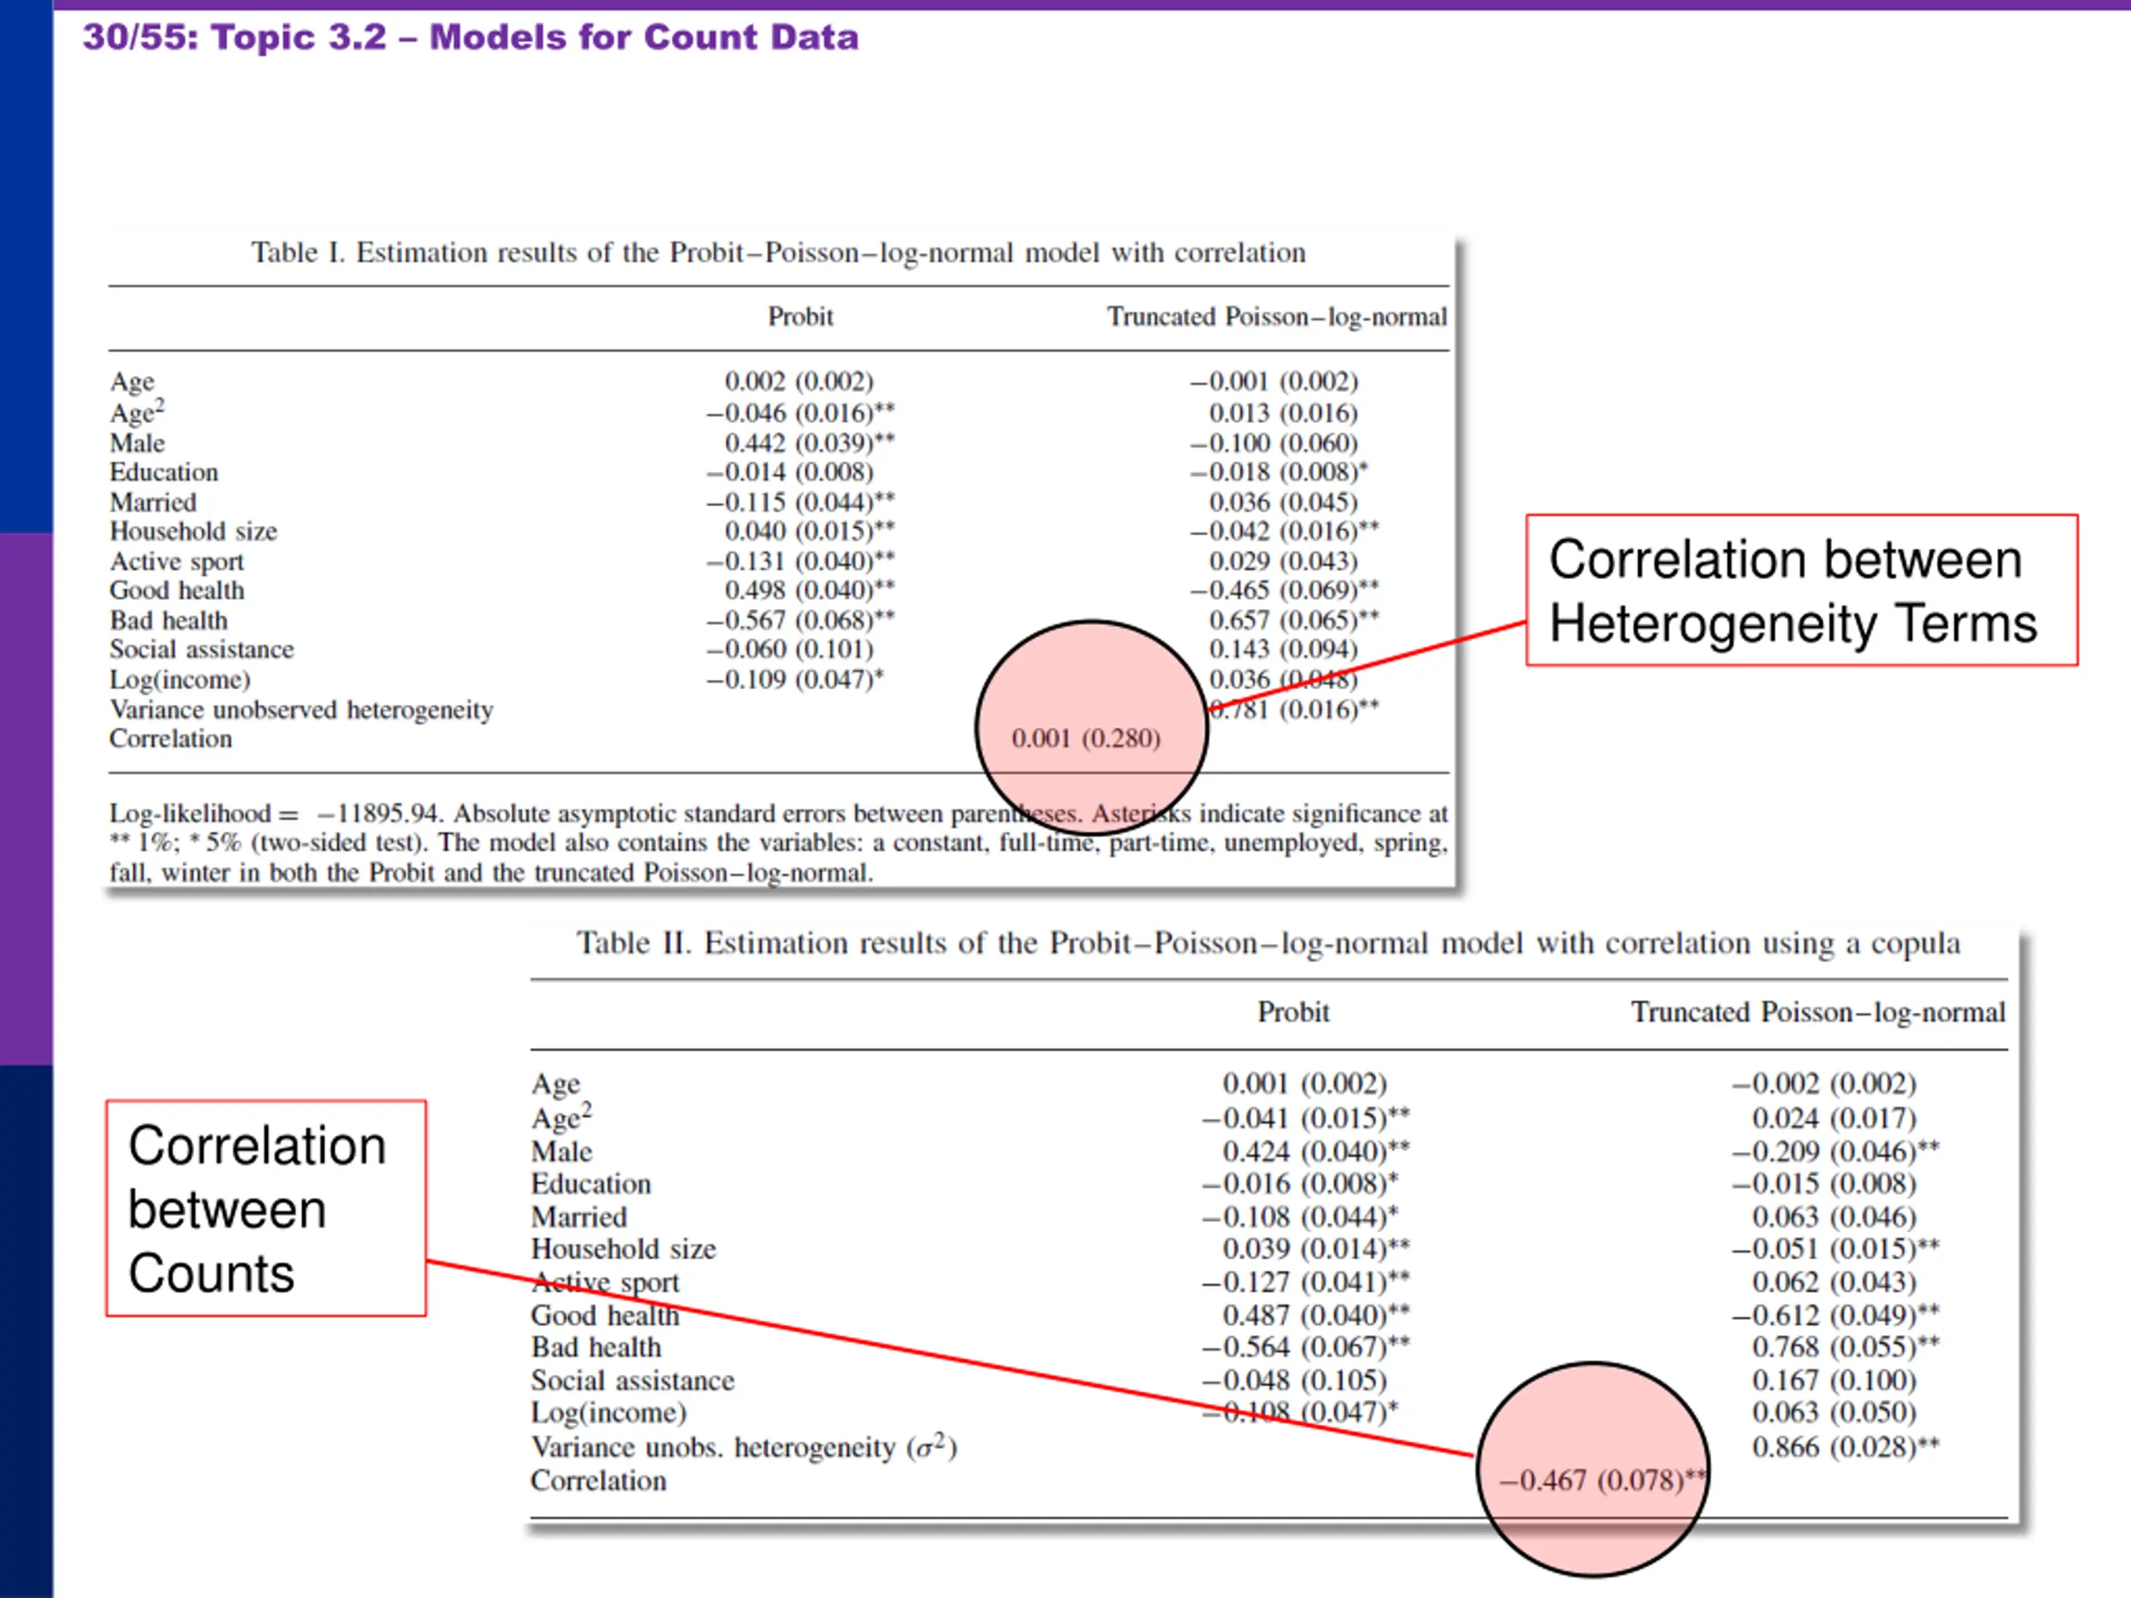Click the "Married" row label in Table II
The height and width of the screenshot is (1598, 2131).
[579, 1218]
